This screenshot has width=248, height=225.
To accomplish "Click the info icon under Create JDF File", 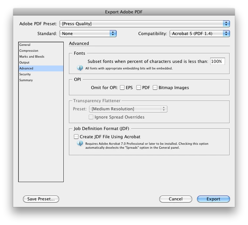I will coord(80,143).
